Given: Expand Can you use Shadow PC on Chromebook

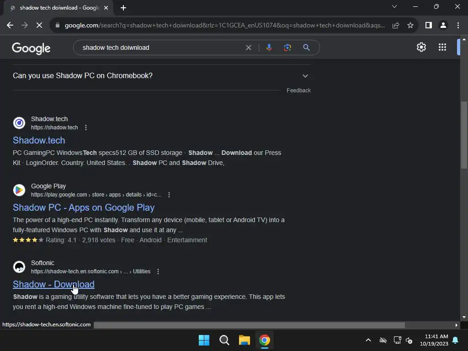Looking at the screenshot, I should 161,76.
